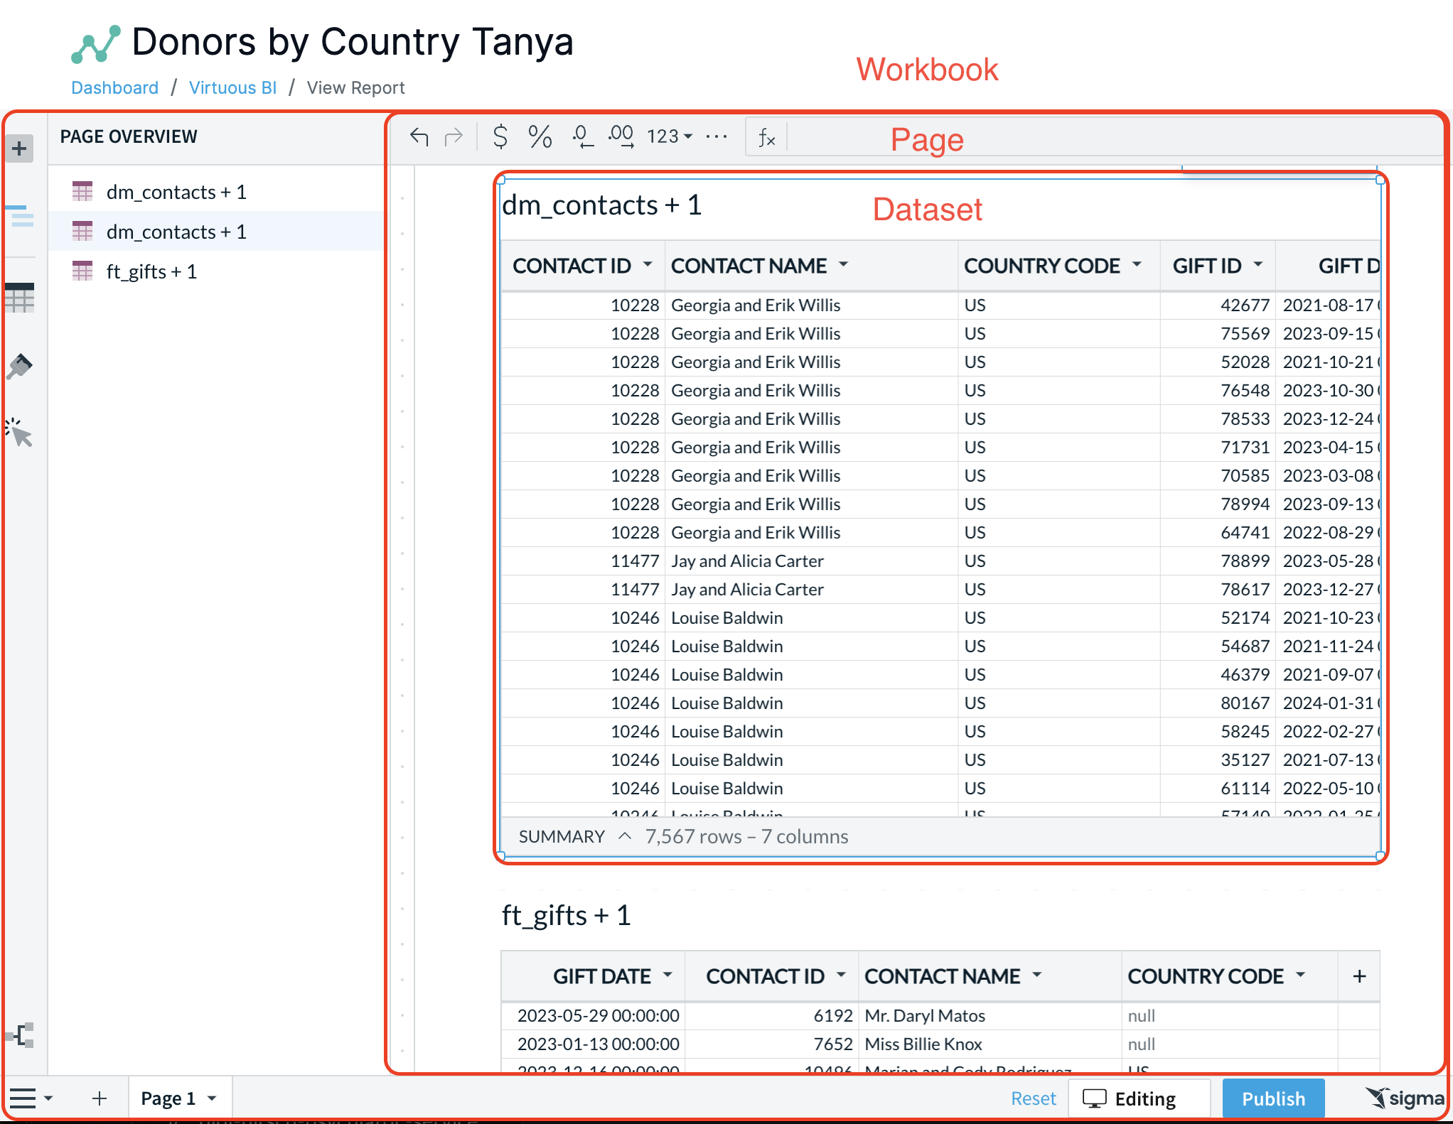Screen dimensions: 1453x1124
Task: Open the 123 number format dropdown
Action: [669, 136]
